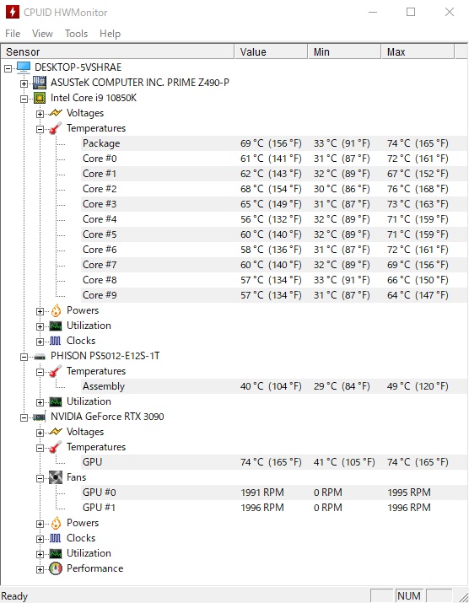Click the ASUSTeK motherboard icon

pos(40,83)
